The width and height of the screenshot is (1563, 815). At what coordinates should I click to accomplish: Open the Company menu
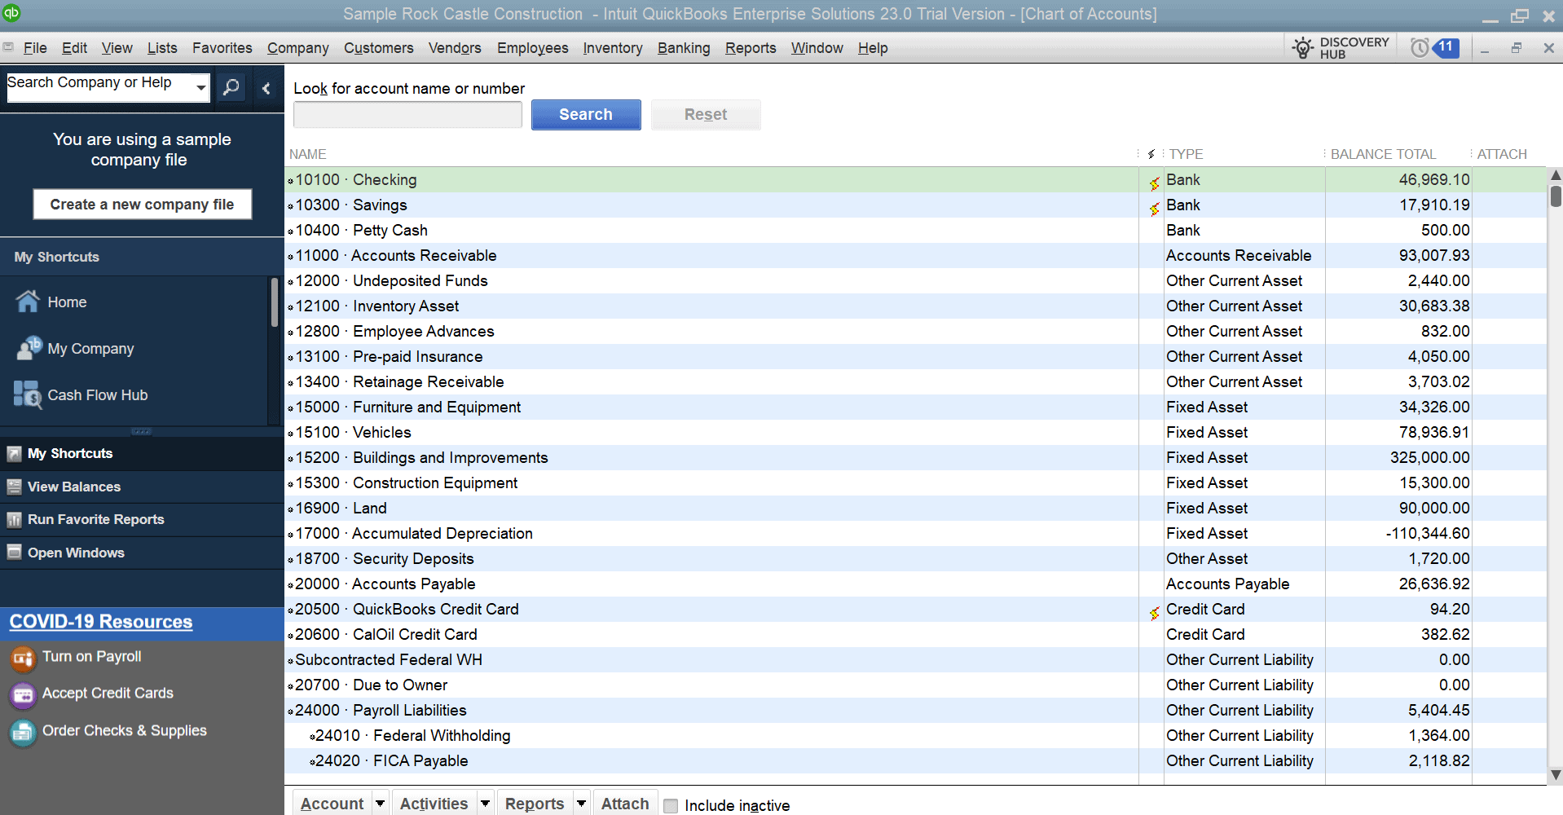coord(298,48)
